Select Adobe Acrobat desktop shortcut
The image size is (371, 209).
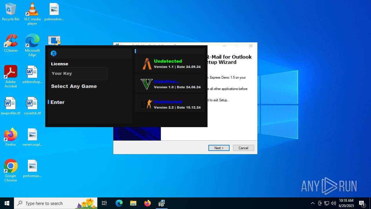[11, 77]
